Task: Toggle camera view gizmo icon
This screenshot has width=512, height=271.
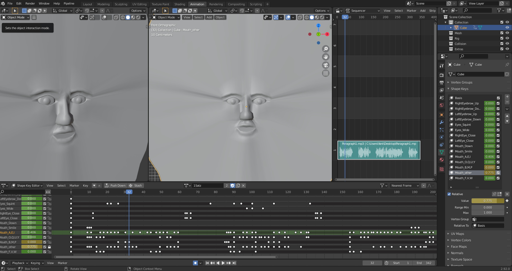Action: click(325, 65)
